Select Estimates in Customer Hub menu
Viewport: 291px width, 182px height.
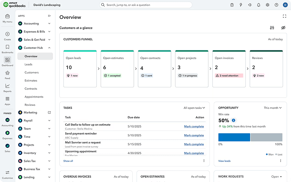[31, 80]
